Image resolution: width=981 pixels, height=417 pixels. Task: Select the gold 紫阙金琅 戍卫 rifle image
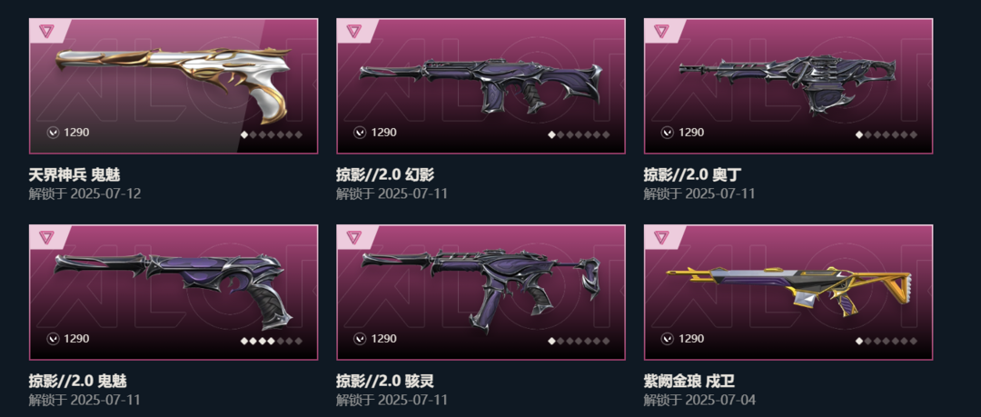[789, 291]
